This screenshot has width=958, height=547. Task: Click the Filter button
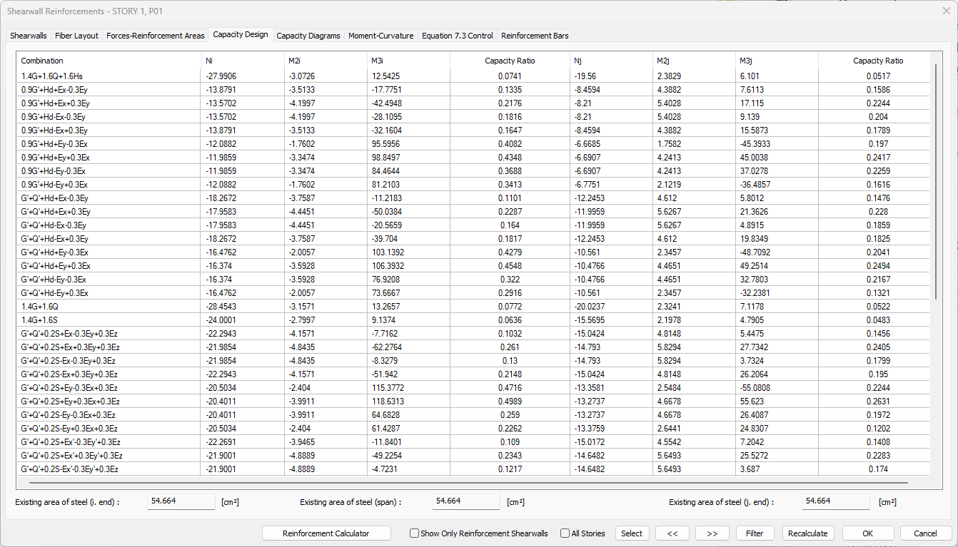[755, 533]
